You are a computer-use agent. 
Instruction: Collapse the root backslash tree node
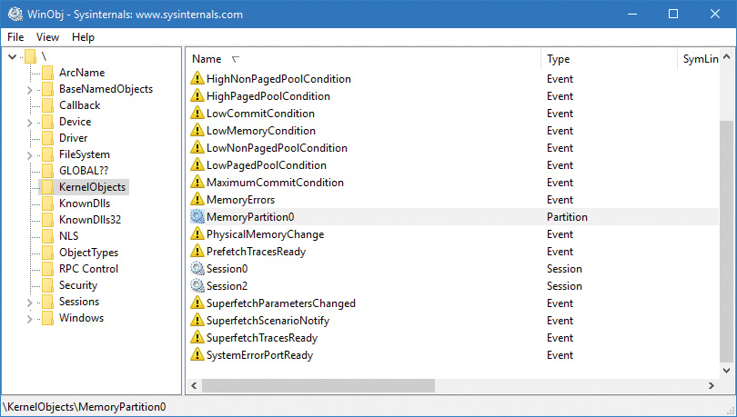[x=11, y=57]
